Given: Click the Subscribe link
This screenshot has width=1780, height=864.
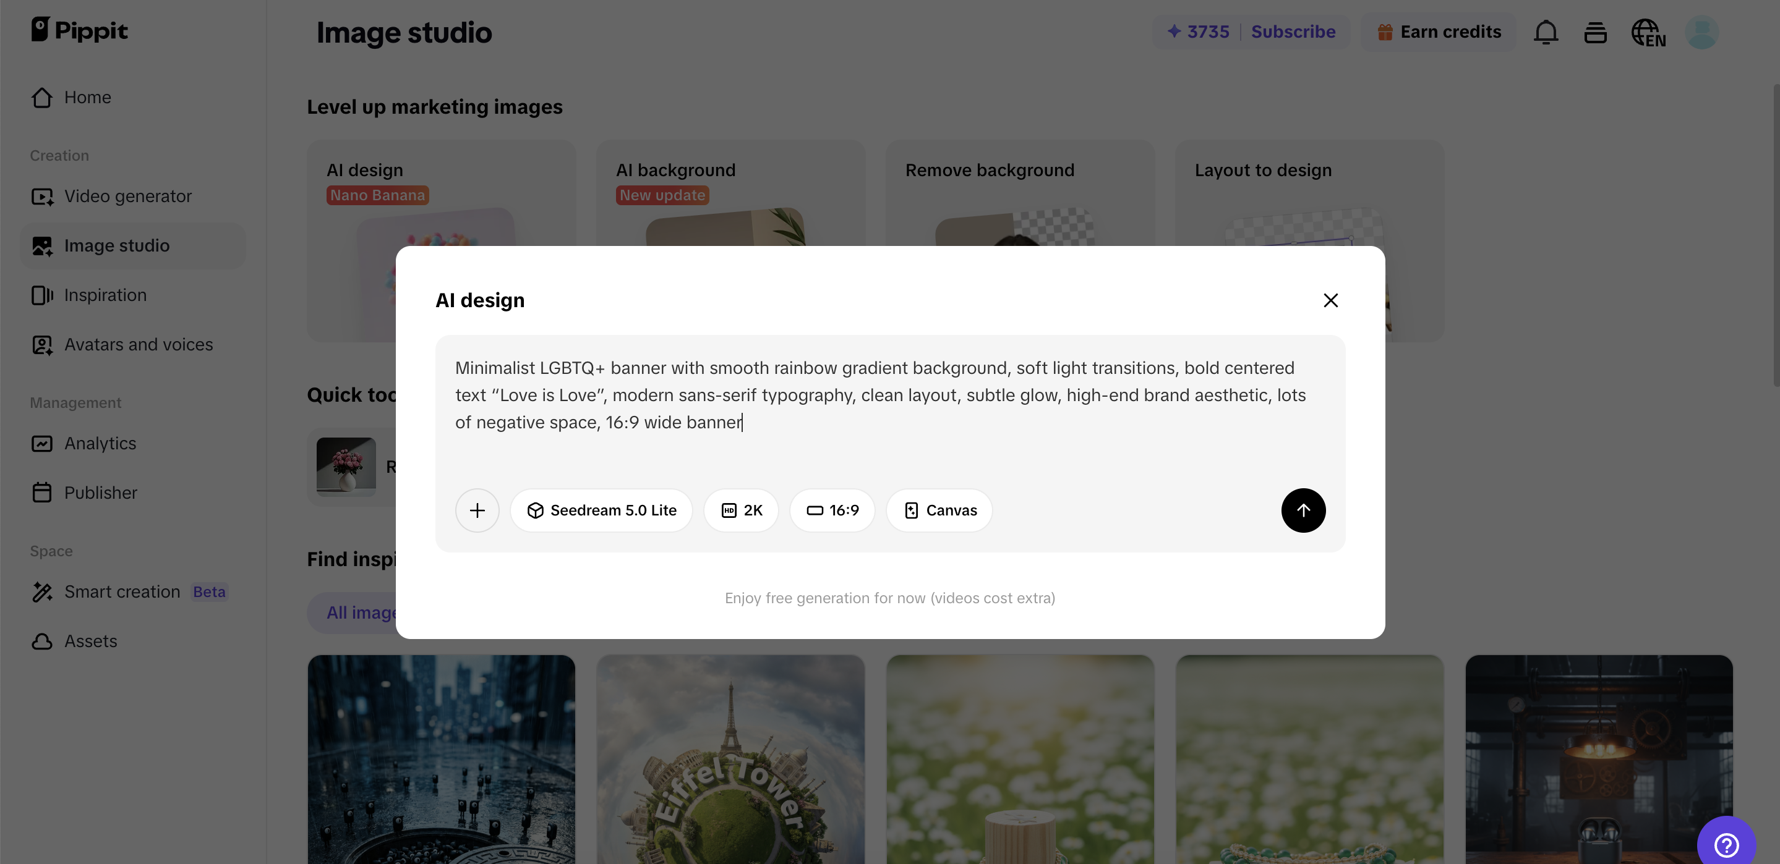Looking at the screenshot, I should click(1293, 32).
